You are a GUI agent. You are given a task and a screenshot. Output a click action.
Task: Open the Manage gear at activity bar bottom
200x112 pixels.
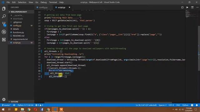tap(4, 99)
